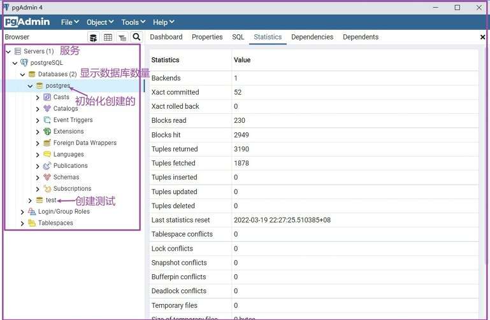Image resolution: width=490 pixels, height=320 pixels.
Task: Switch to the Dependencies tab
Action: (312, 37)
